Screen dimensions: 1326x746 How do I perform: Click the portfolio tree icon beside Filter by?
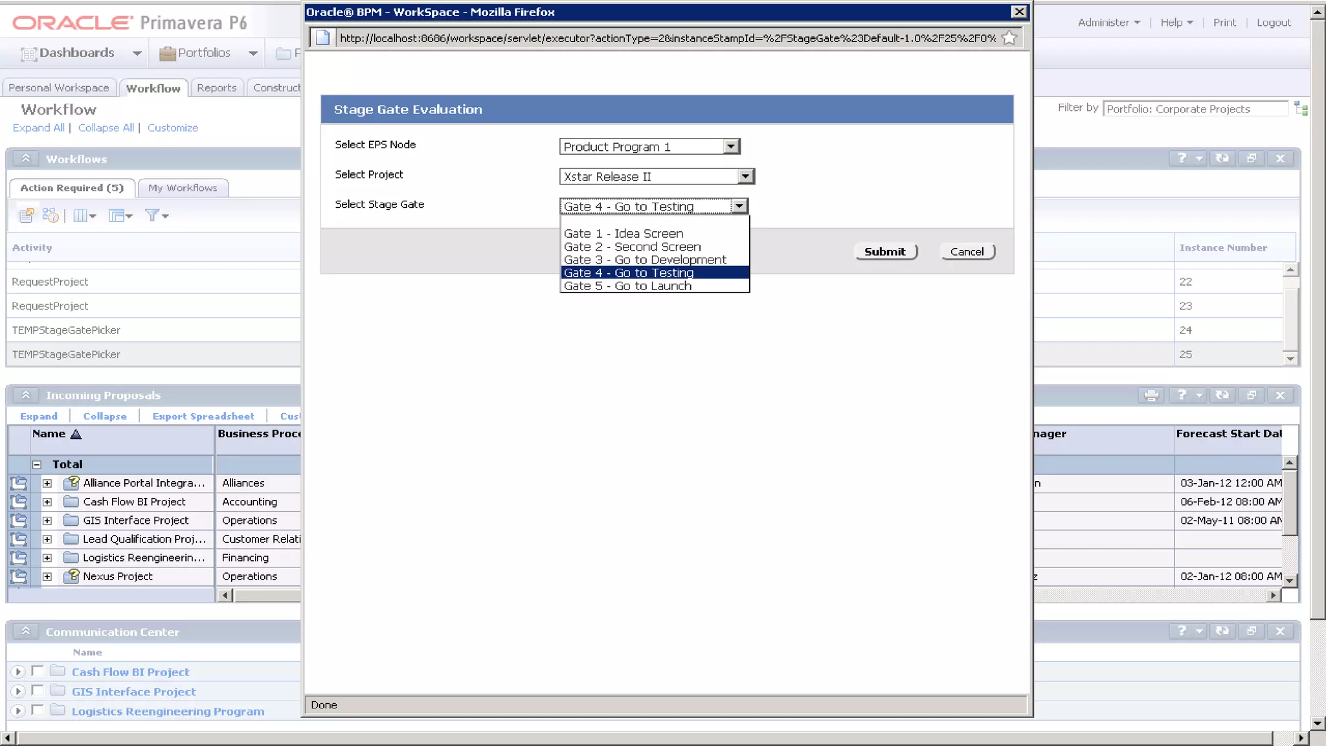click(1301, 109)
